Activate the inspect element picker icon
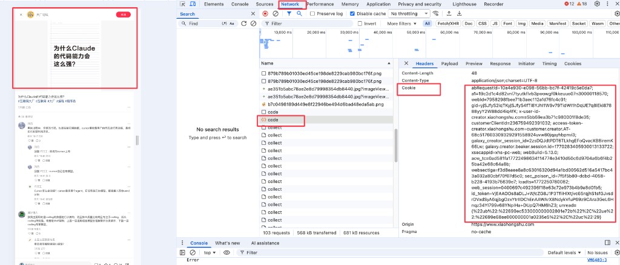620x265 pixels. coord(182,4)
